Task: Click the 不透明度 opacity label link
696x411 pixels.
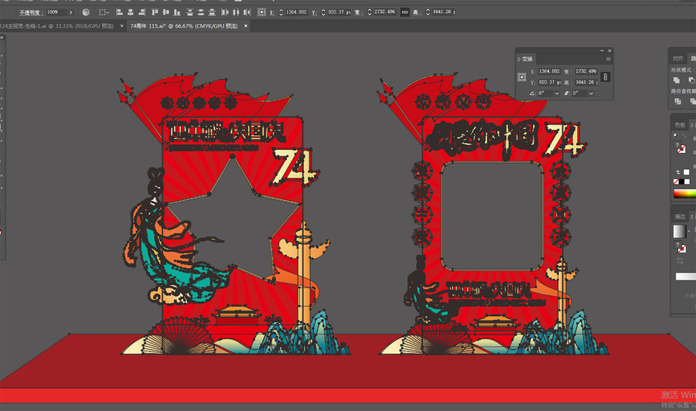Action: click(30, 12)
